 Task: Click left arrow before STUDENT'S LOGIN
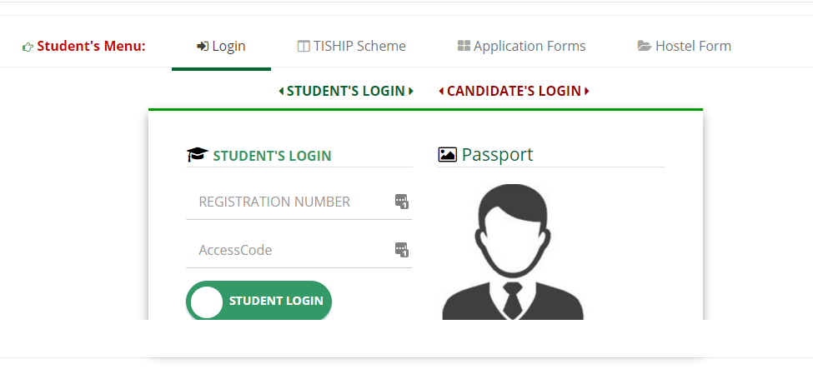[x=281, y=91]
